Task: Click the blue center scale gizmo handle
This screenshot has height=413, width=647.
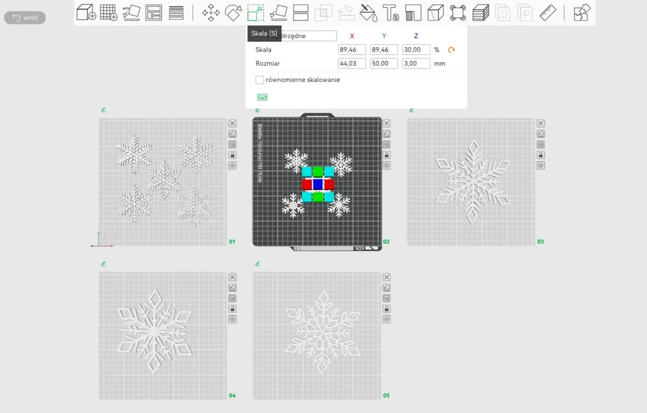Action: click(x=318, y=184)
